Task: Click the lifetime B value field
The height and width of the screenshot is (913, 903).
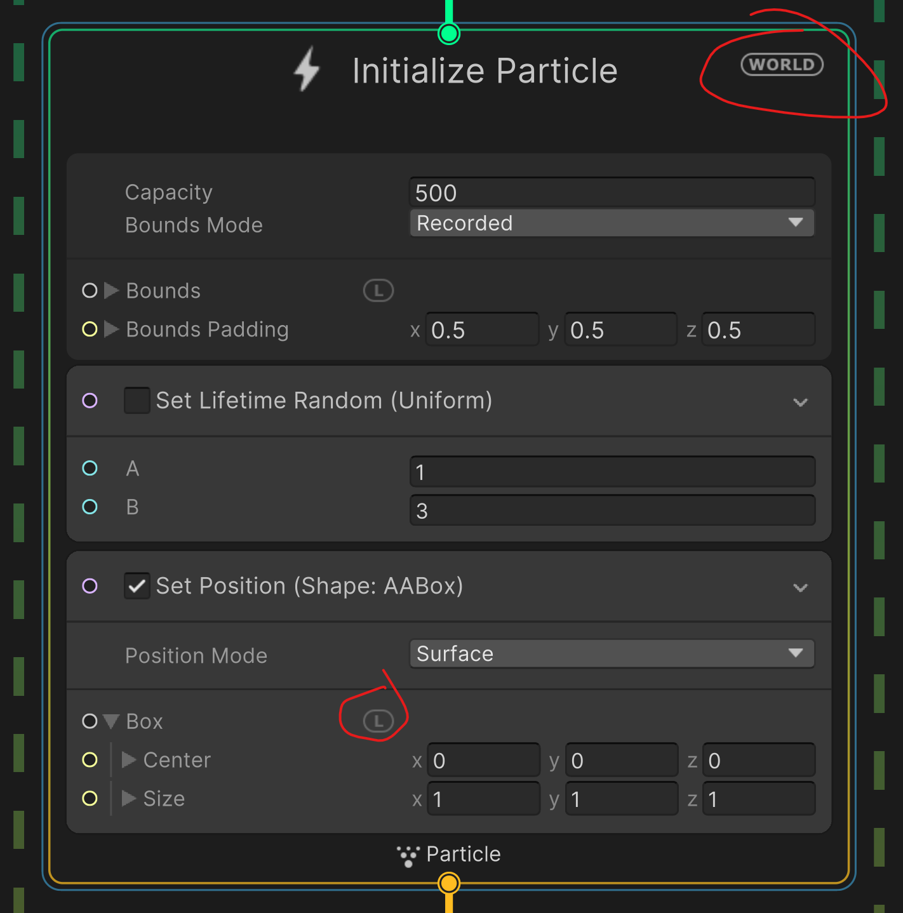Action: [612, 510]
